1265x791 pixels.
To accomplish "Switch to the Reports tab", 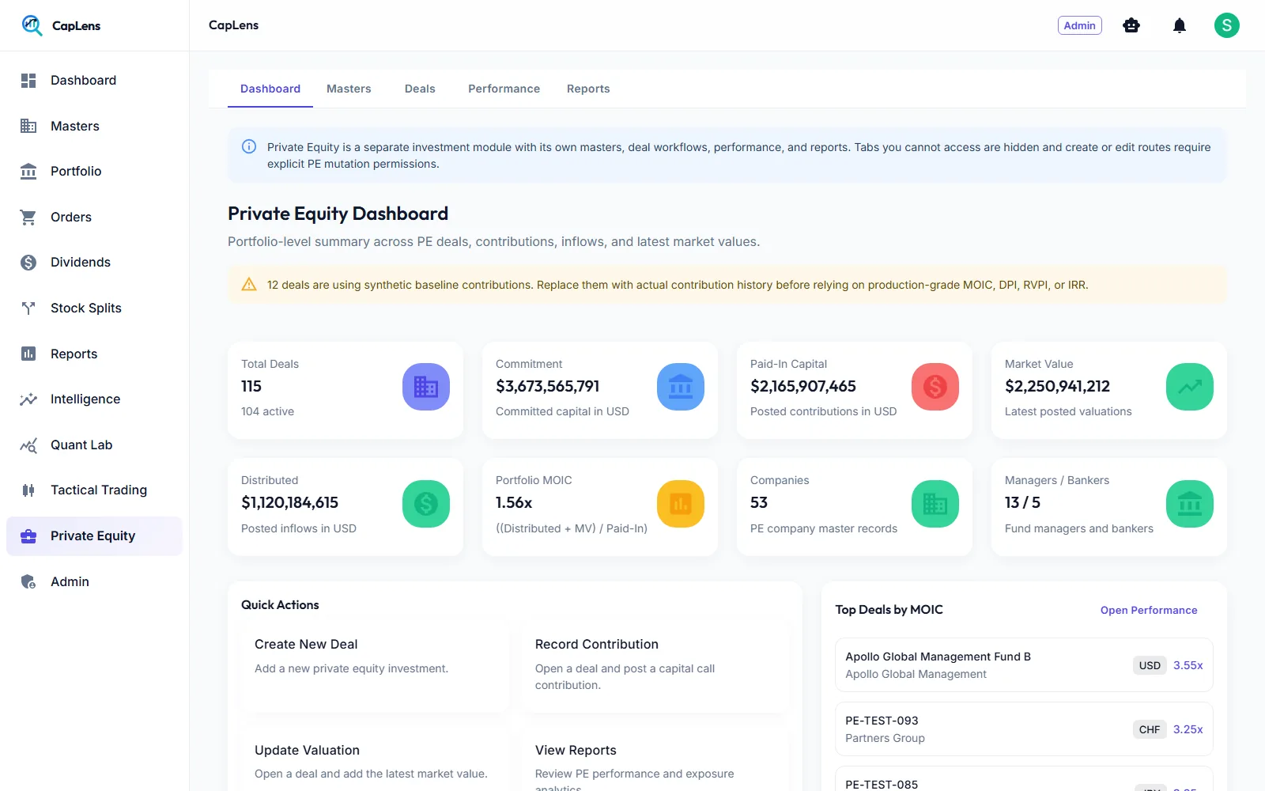I will tap(588, 89).
